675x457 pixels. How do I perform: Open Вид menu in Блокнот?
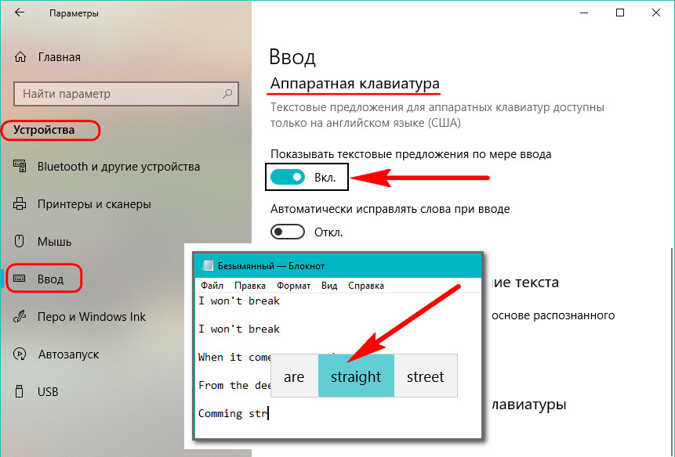click(329, 286)
